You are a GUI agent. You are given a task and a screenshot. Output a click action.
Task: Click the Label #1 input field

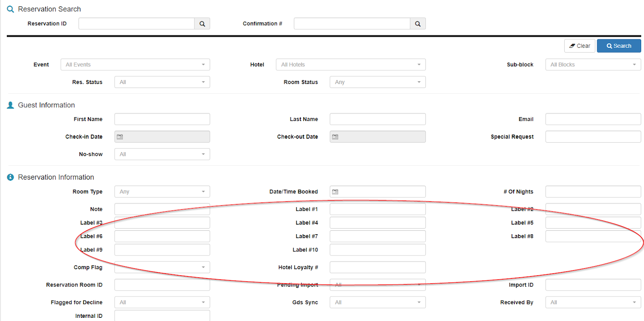pos(378,209)
